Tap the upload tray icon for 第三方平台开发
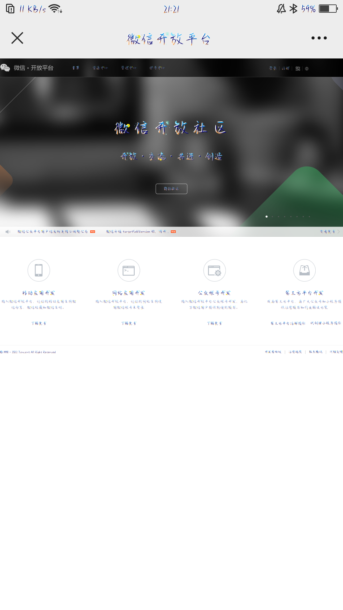The image size is (343, 610). click(305, 270)
